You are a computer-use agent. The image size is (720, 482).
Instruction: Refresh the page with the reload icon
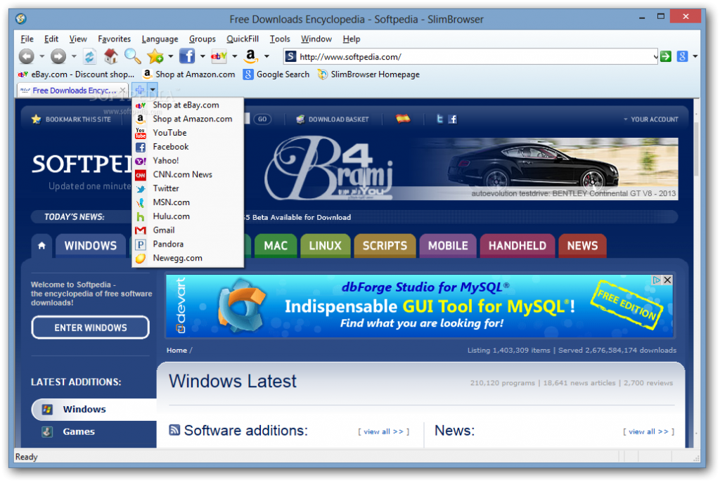pyautogui.click(x=90, y=56)
